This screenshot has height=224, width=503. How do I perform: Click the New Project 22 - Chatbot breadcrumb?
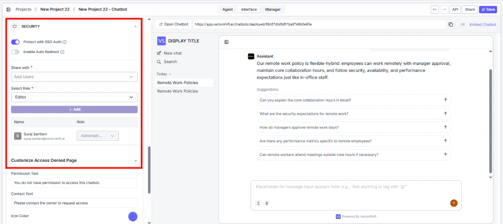click(102, 9)
